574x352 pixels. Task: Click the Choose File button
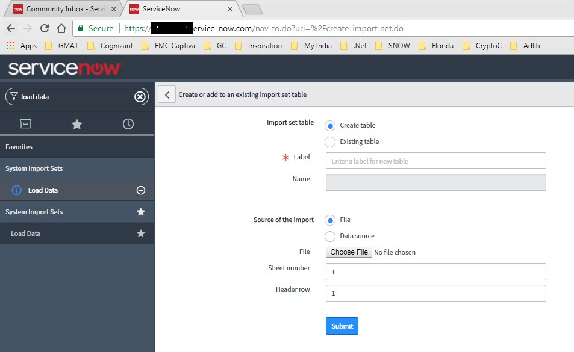tap(349, 252)
